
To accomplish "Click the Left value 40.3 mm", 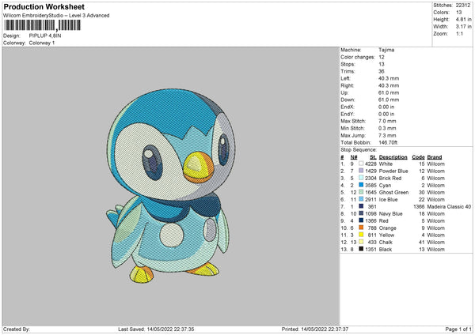I will [x=389, y=78].
